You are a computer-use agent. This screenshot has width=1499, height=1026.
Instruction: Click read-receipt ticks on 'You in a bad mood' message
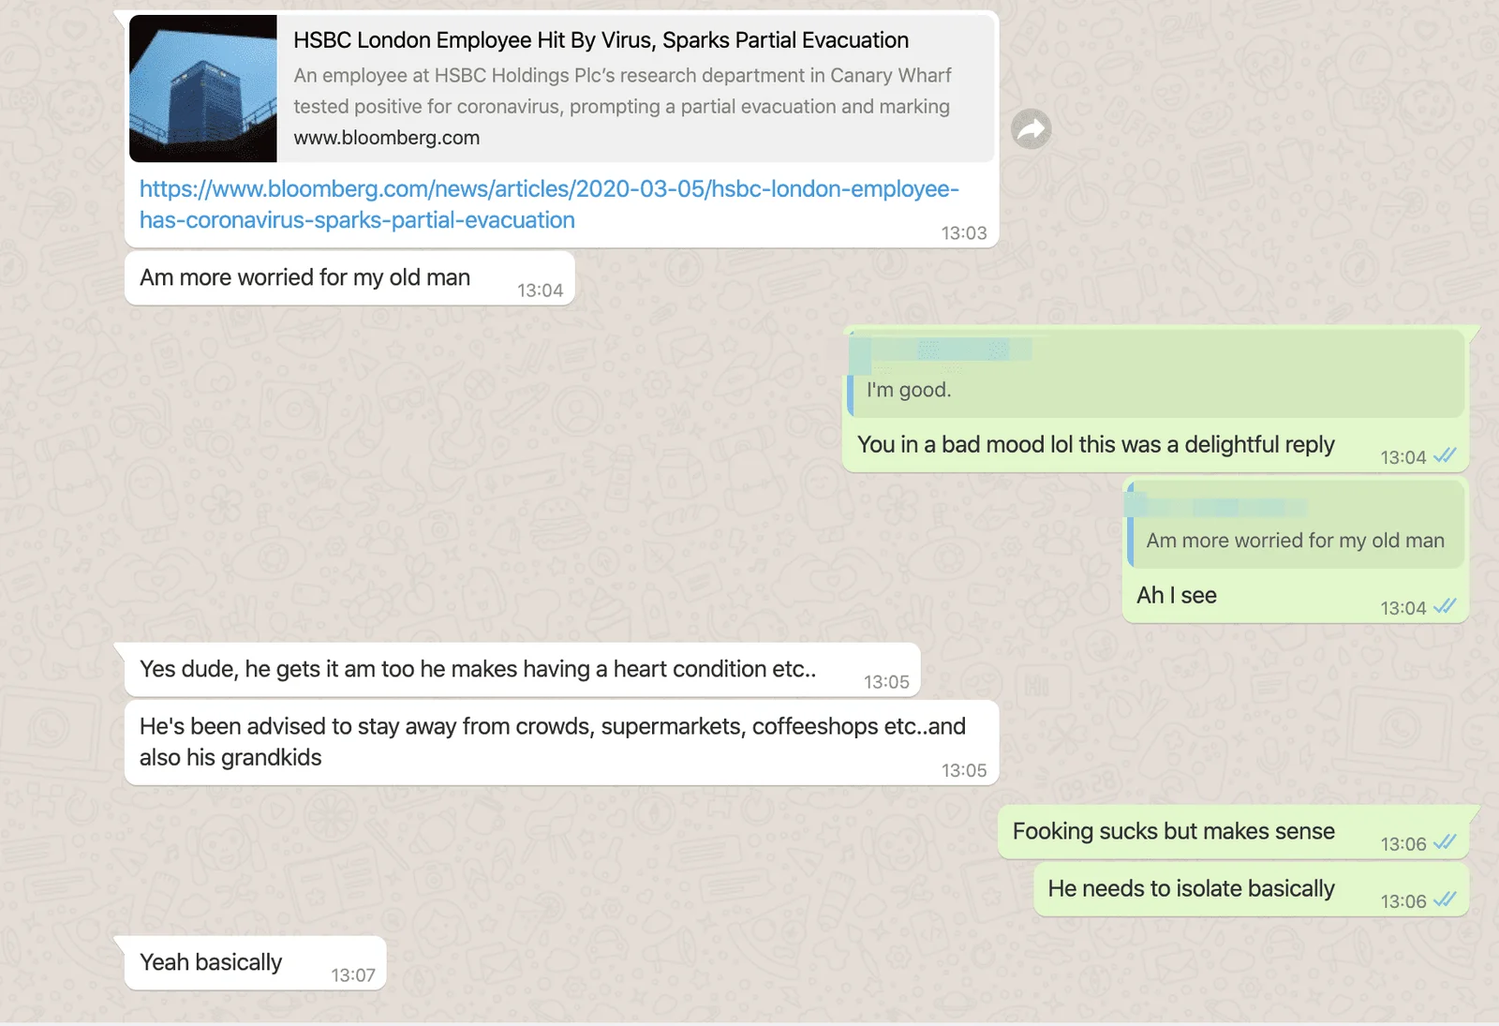pos(1445,456)
